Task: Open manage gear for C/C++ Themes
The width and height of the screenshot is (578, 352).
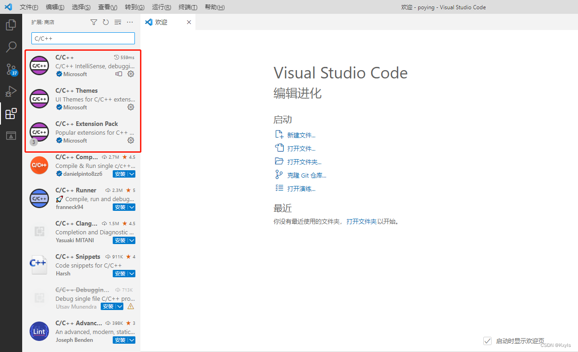Action: [131, 107]
